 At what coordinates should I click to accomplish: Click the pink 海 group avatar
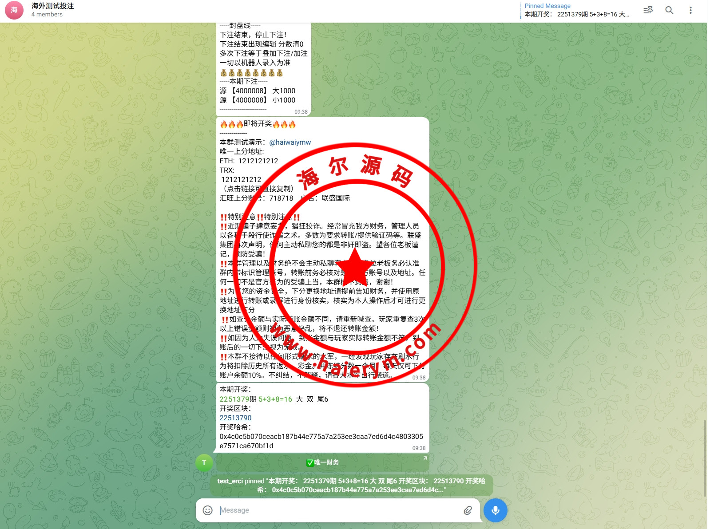pos(14,10)
